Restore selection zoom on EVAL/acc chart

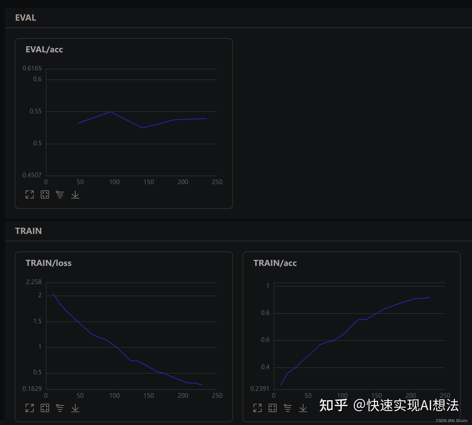pyautogui.click(x=45, y=195)
